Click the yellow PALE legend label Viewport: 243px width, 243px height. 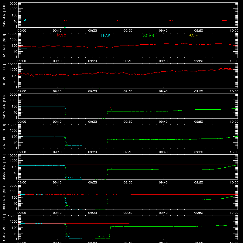click(x=193, y=36)
